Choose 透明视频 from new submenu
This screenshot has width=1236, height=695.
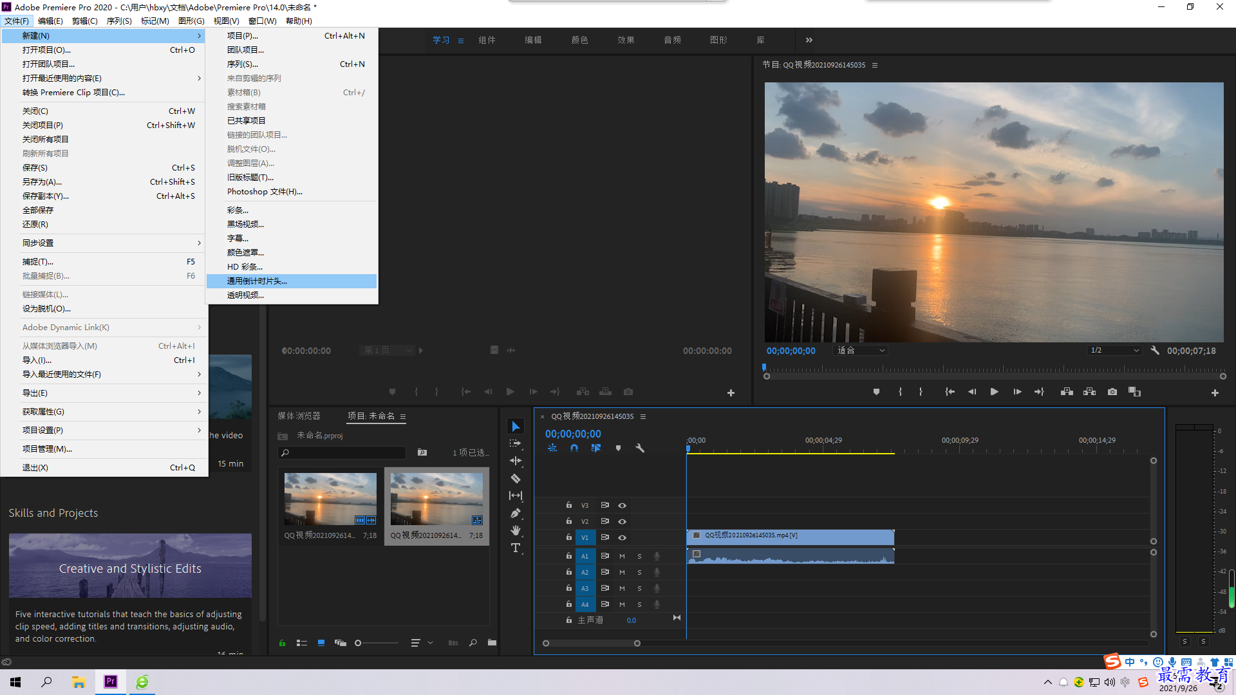pos(292,295)
